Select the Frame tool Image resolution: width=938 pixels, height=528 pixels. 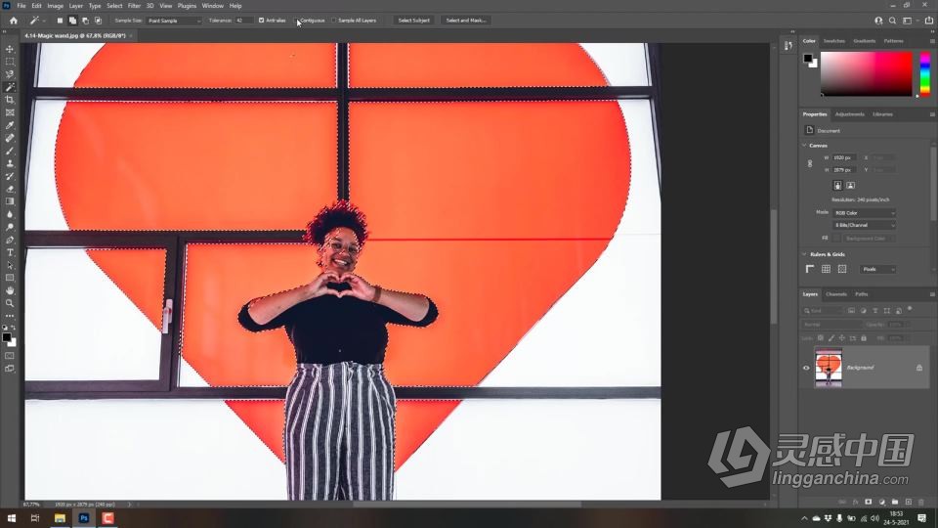(x=10, y=112)
